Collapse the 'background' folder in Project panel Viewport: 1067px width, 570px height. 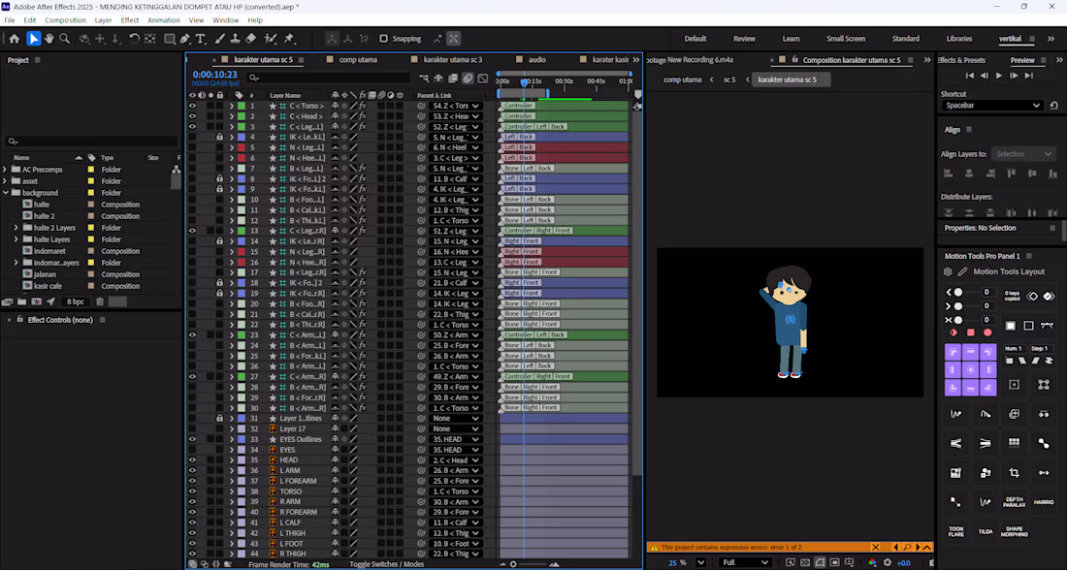[x=5, y=193]
